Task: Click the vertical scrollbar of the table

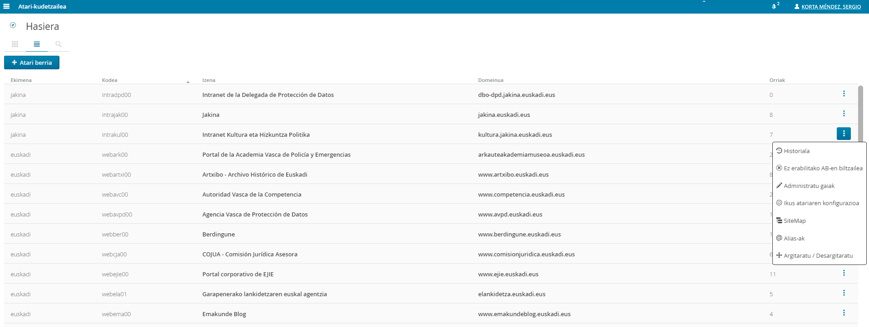Action: click(860, 113)
